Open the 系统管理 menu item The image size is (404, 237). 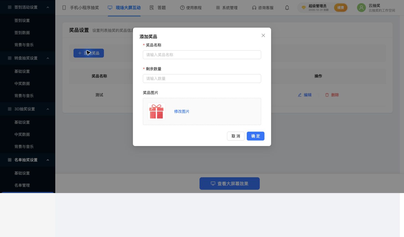227,8
